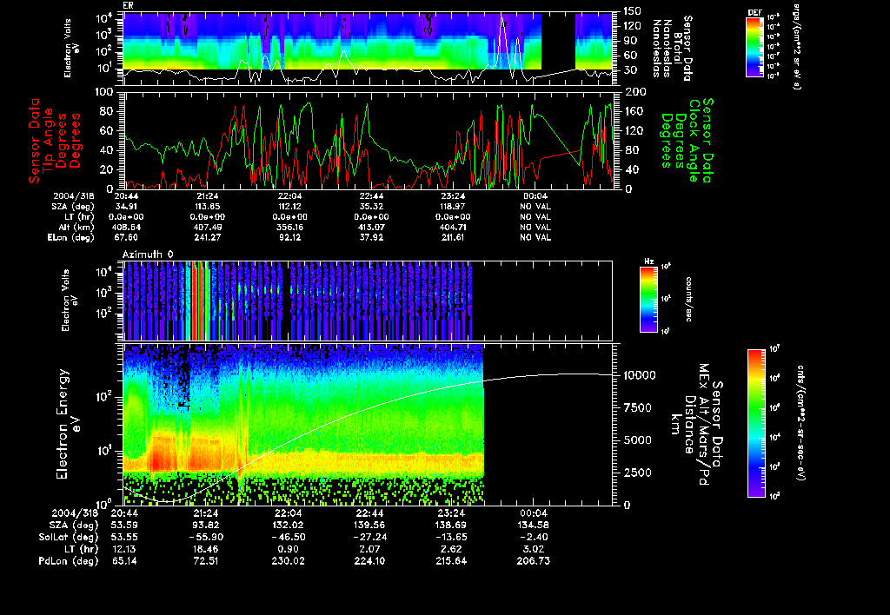Click ELon value '67.60'
This screenshot has height=615, width=890.
click(127, 238)
